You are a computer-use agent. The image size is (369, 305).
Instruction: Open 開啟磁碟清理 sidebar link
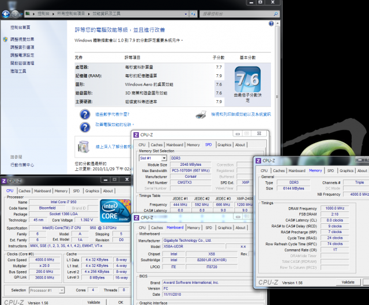pyautogui.click(x=22, y=63)
